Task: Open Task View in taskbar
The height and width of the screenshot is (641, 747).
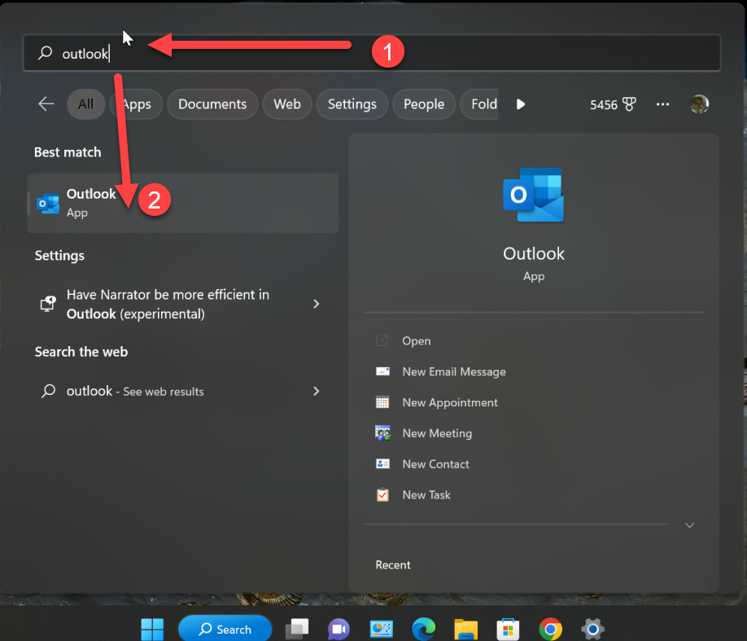Action: coord(297,629)
